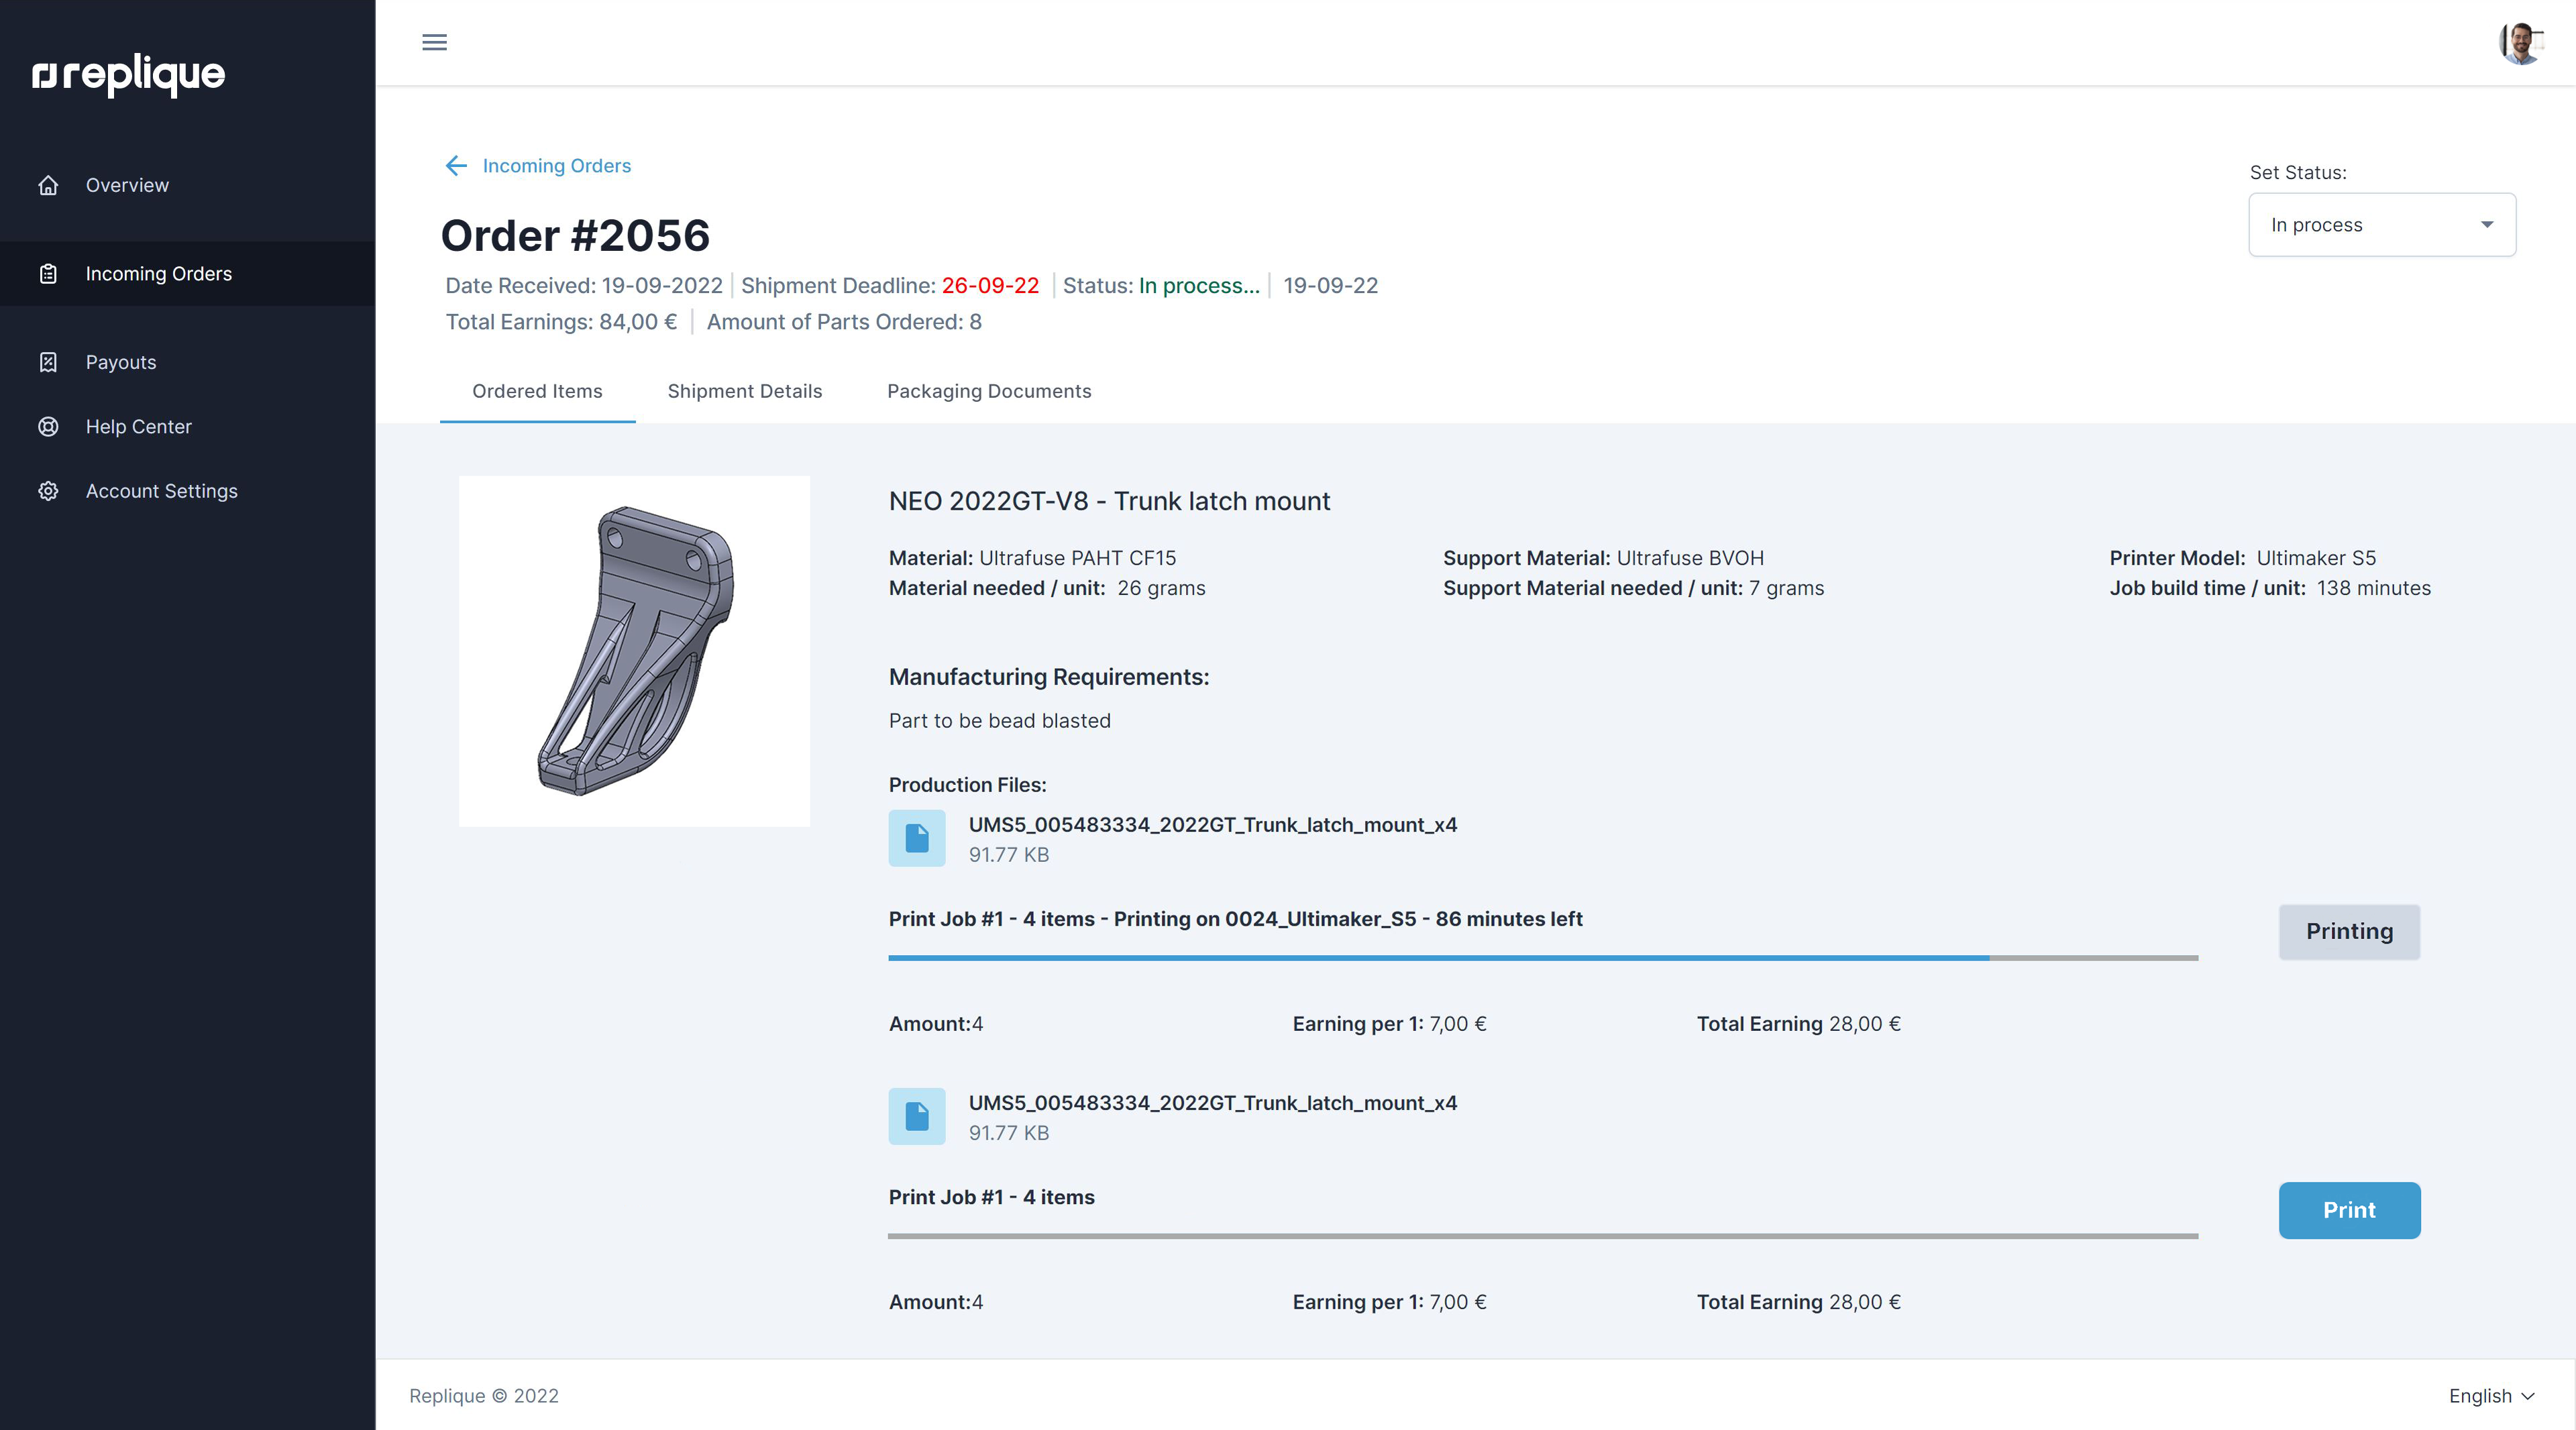The width and height of the screenshot is (2576, 1430).
Task: Click the back arrow beside Incoming Orders
Action: point(456,166)
